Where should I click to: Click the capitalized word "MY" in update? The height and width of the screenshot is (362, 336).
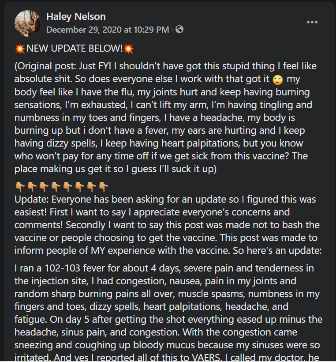click(98, 251)
